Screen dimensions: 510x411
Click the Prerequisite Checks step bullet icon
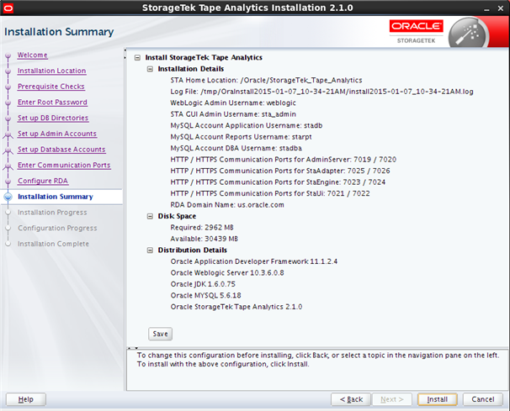click(x=8, y=87)
